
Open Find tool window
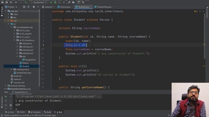click(9, 112)
